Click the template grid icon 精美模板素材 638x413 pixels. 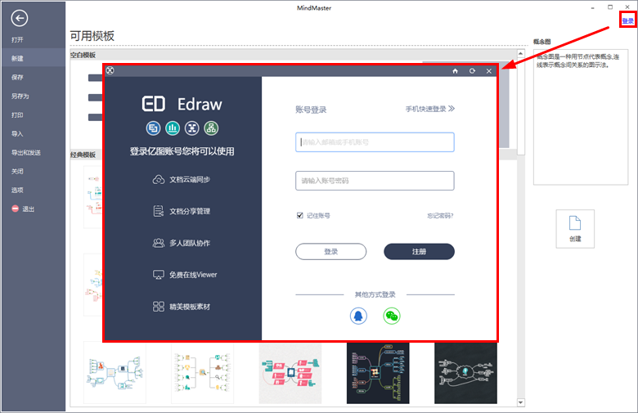point(159,307)
